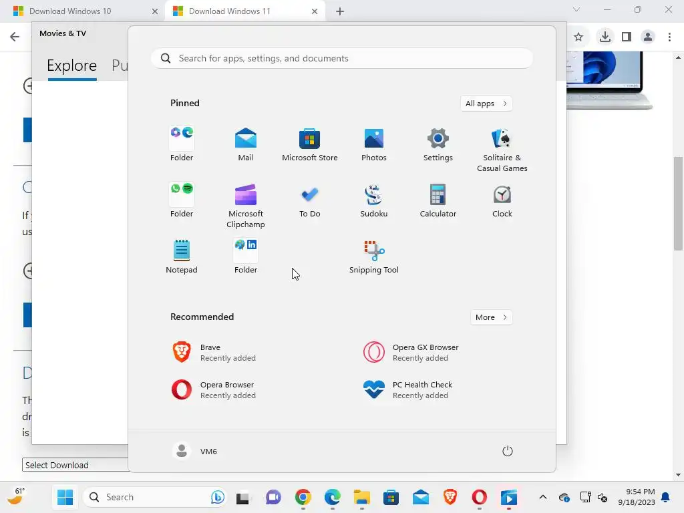The image size is (684, 513).
Task: Open the VM6 user account menu
Action: (195, 451)
